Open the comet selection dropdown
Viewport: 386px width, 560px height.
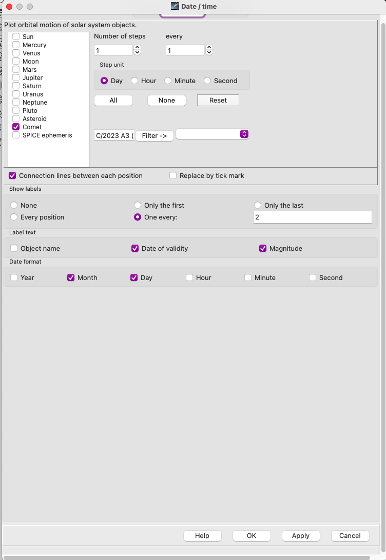(x=213, y=134)
